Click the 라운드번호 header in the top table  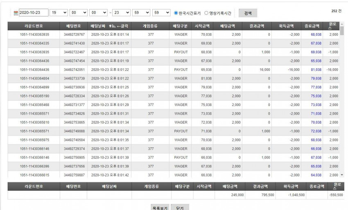tap(34, 26)
